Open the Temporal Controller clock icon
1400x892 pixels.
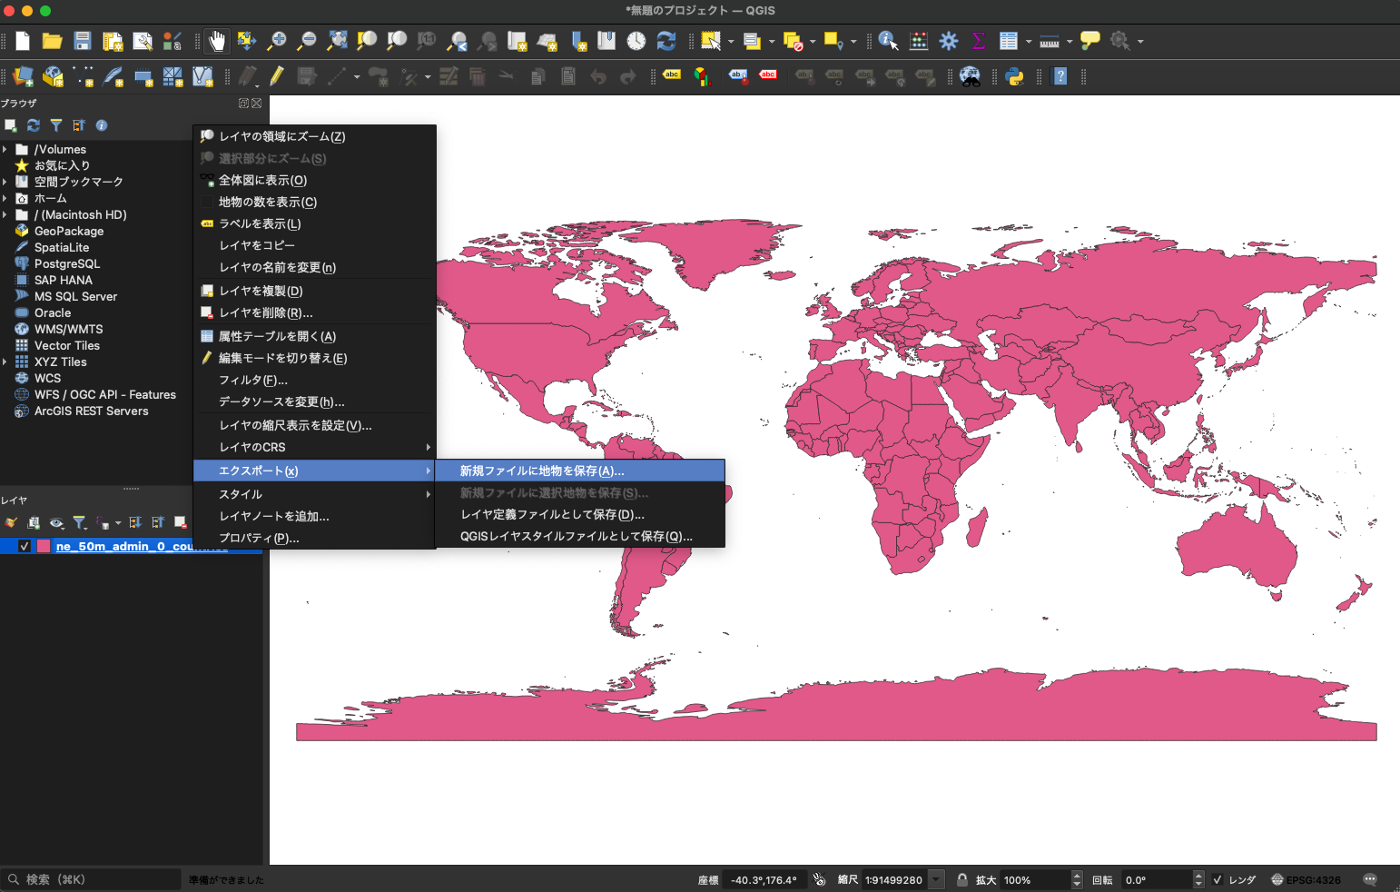[636, 41]
